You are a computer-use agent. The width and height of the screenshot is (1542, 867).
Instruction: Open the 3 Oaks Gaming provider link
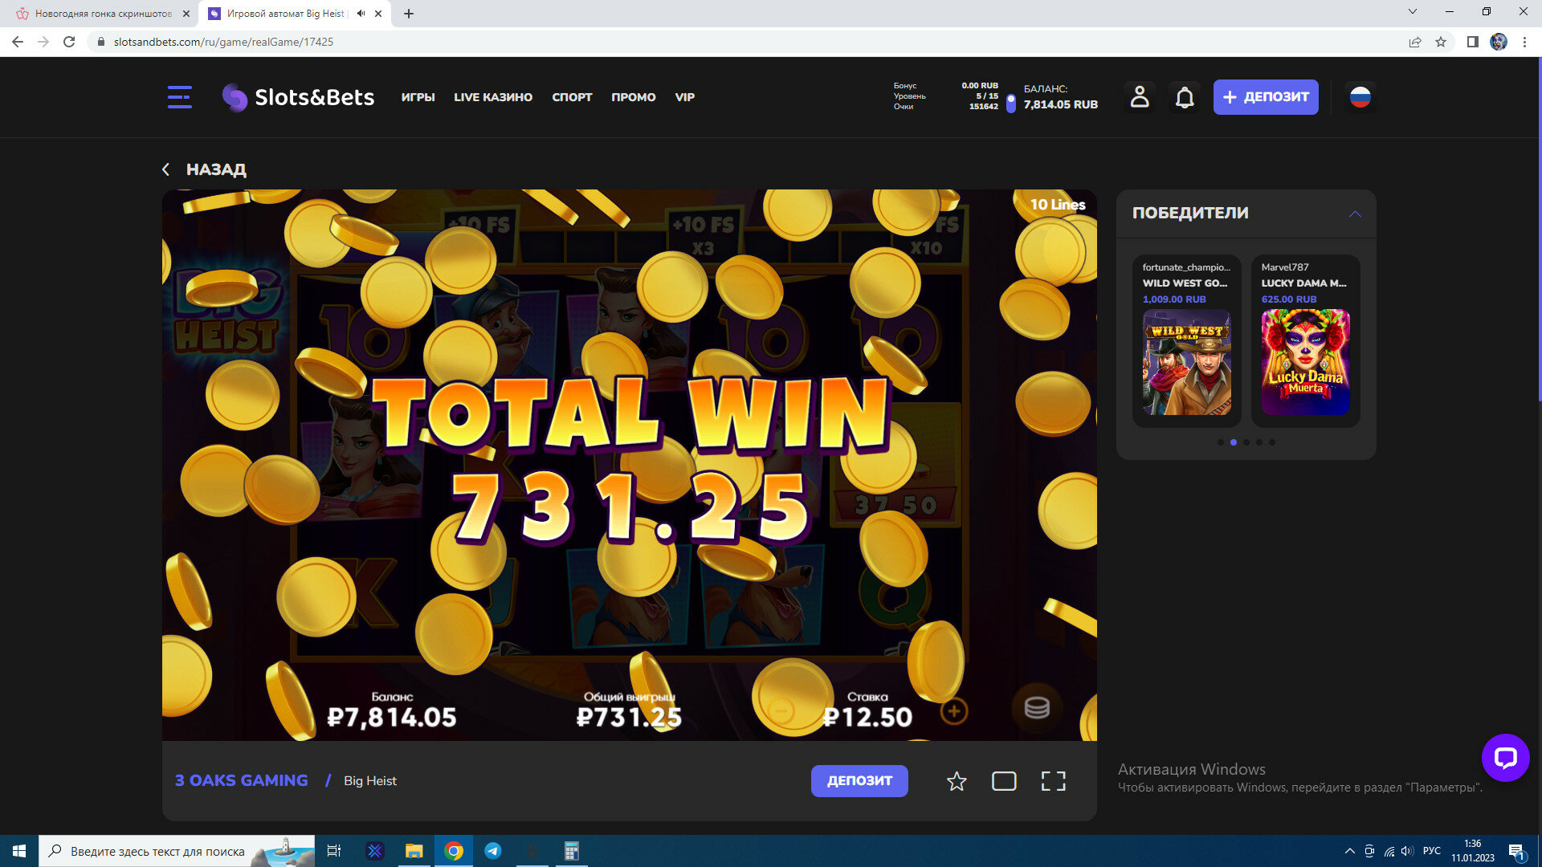[x=241, y=780]
